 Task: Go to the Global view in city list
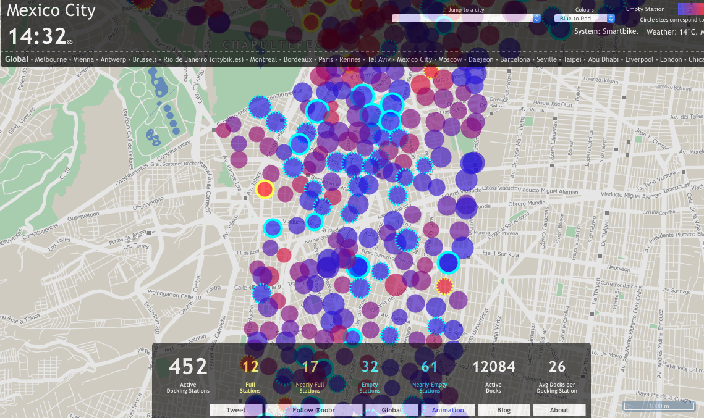click(17, 59)
